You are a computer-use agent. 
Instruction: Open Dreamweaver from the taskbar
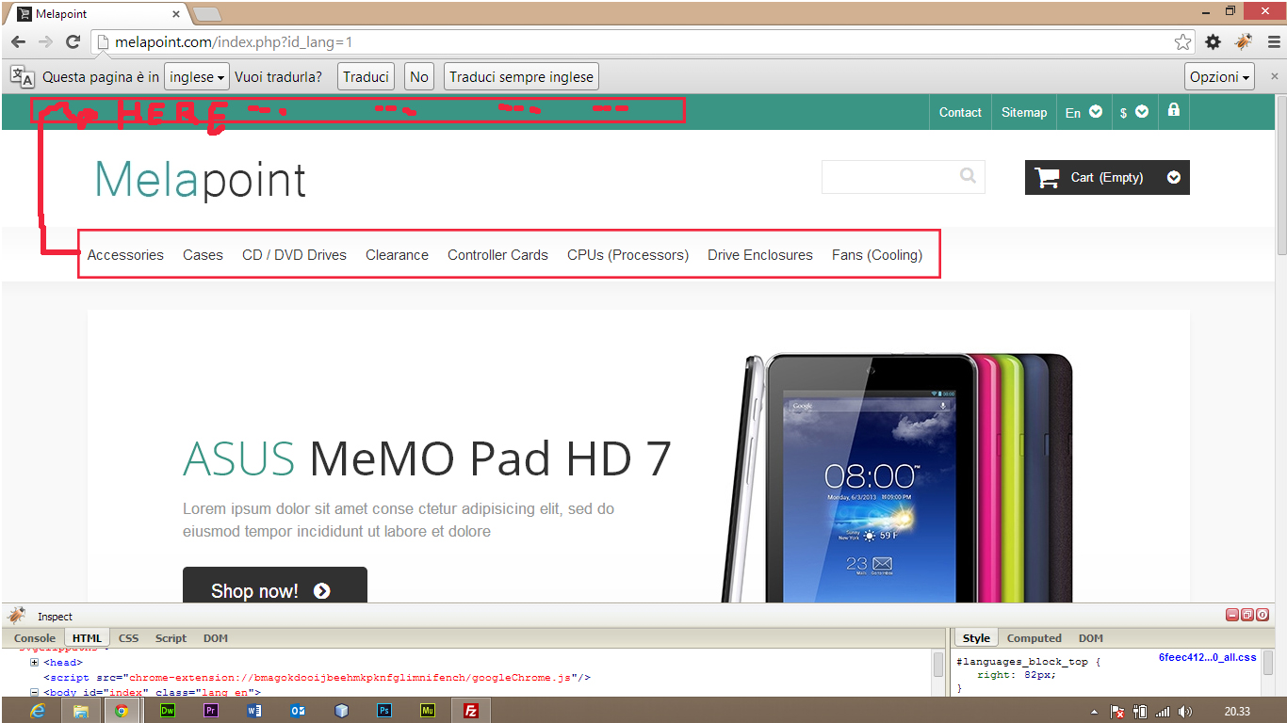pyautogui.click(x=168, y=711)
